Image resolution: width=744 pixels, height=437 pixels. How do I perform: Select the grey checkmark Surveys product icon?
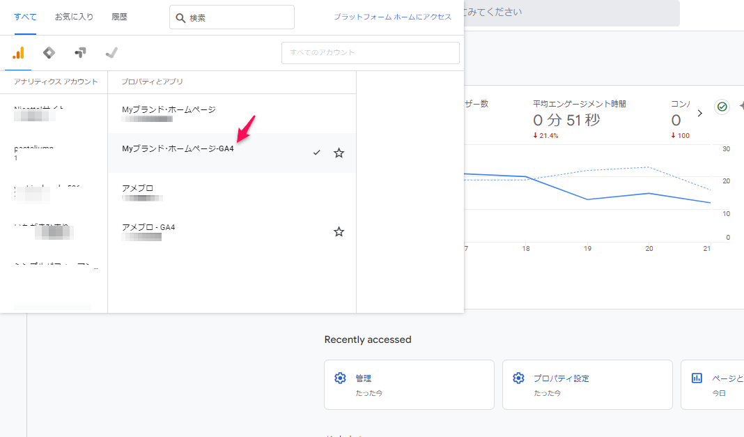click(x=111, y=53)
